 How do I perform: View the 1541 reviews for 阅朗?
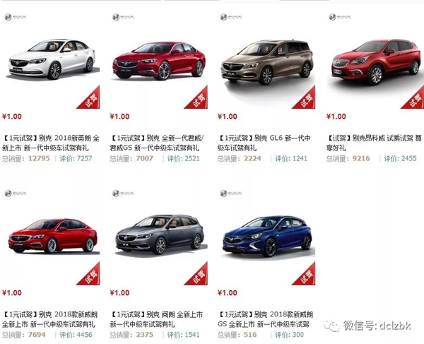183,335
